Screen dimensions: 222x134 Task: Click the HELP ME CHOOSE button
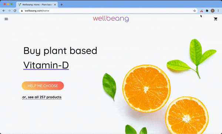coord(43,86)
